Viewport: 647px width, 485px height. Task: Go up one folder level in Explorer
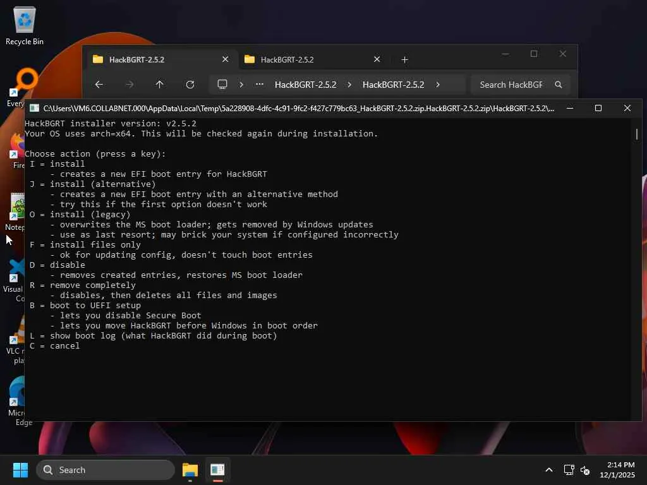[x=160, y=85]
